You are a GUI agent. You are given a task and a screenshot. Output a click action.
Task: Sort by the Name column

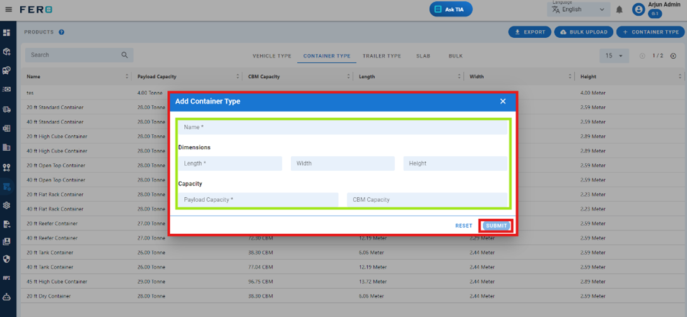point(127,77)
